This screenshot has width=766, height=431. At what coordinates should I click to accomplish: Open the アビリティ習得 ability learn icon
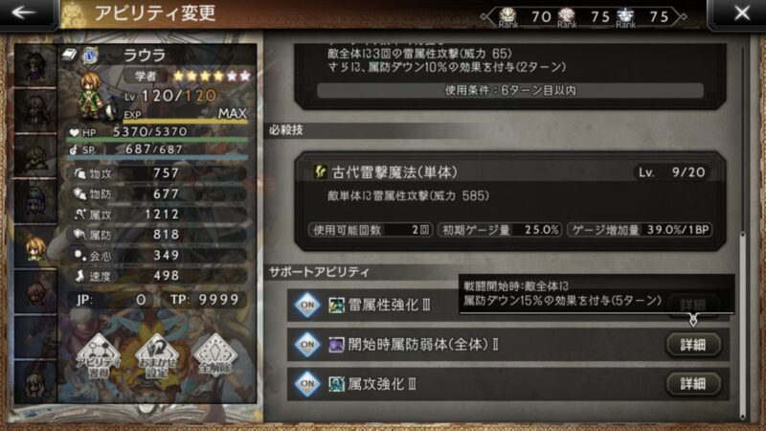point(99,357)
